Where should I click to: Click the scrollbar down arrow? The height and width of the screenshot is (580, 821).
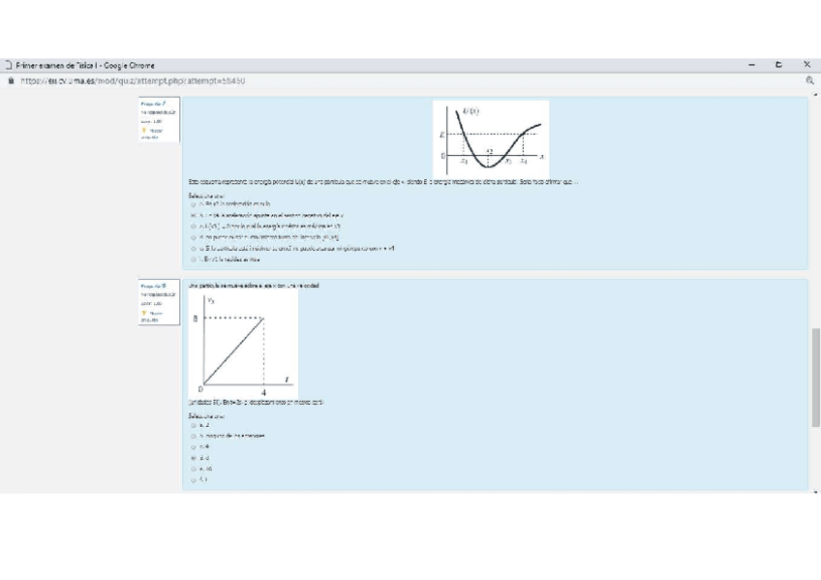pos(815,492)
